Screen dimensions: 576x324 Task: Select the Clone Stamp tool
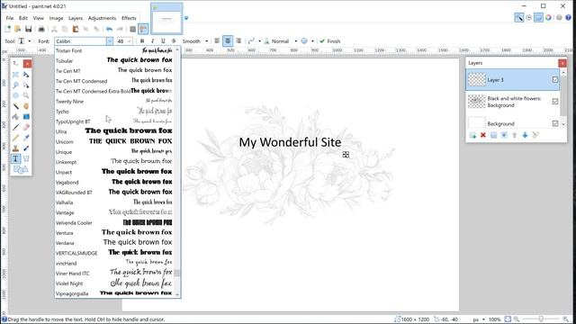pos(15,148)
